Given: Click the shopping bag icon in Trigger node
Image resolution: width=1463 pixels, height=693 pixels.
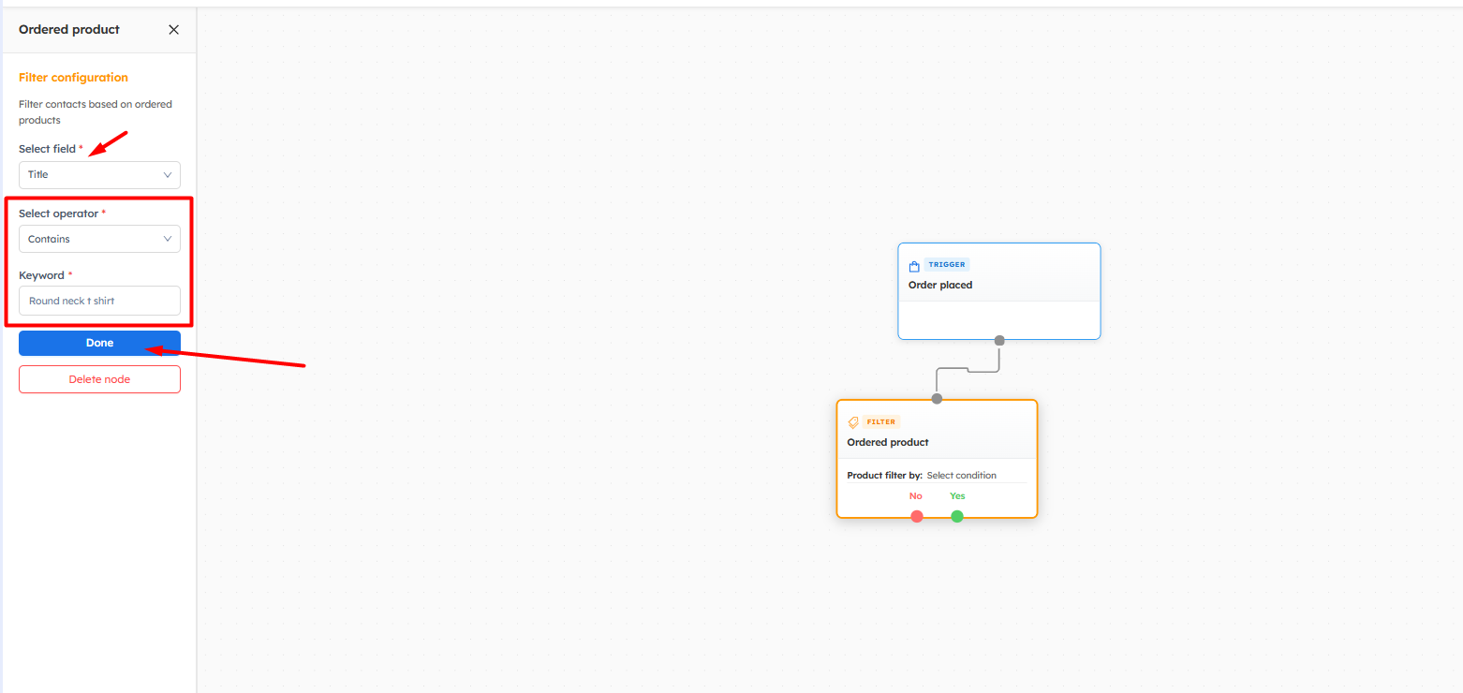Looking at the screenshot, I should tap(914, 266).
